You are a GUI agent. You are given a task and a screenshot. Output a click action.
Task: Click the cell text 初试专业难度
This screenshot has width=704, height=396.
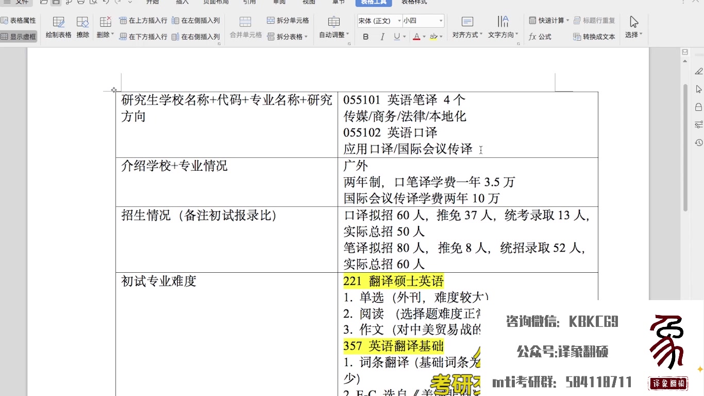click(x=159, y=282)
